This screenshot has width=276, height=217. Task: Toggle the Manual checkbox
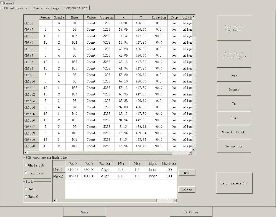pos(1,3)
